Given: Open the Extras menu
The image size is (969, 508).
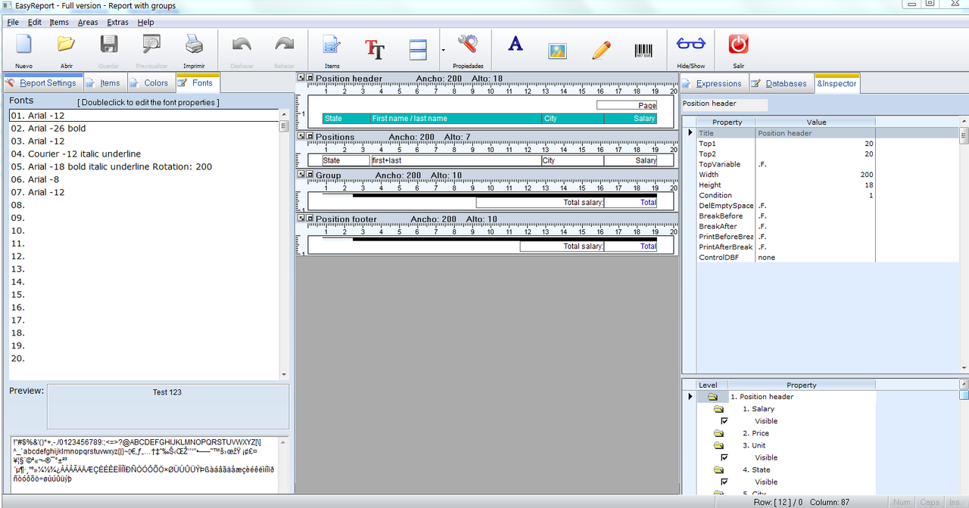Looking at the screenshot, I should pos(117,22).
